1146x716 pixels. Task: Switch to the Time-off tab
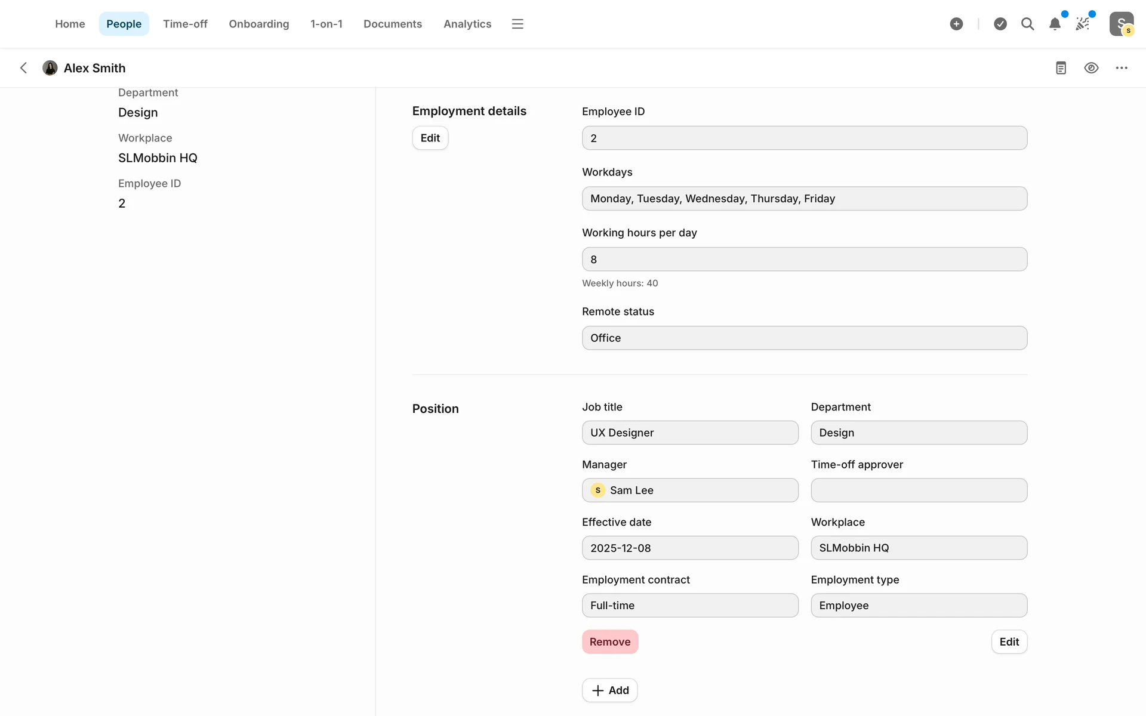click(x=185, y=24)
